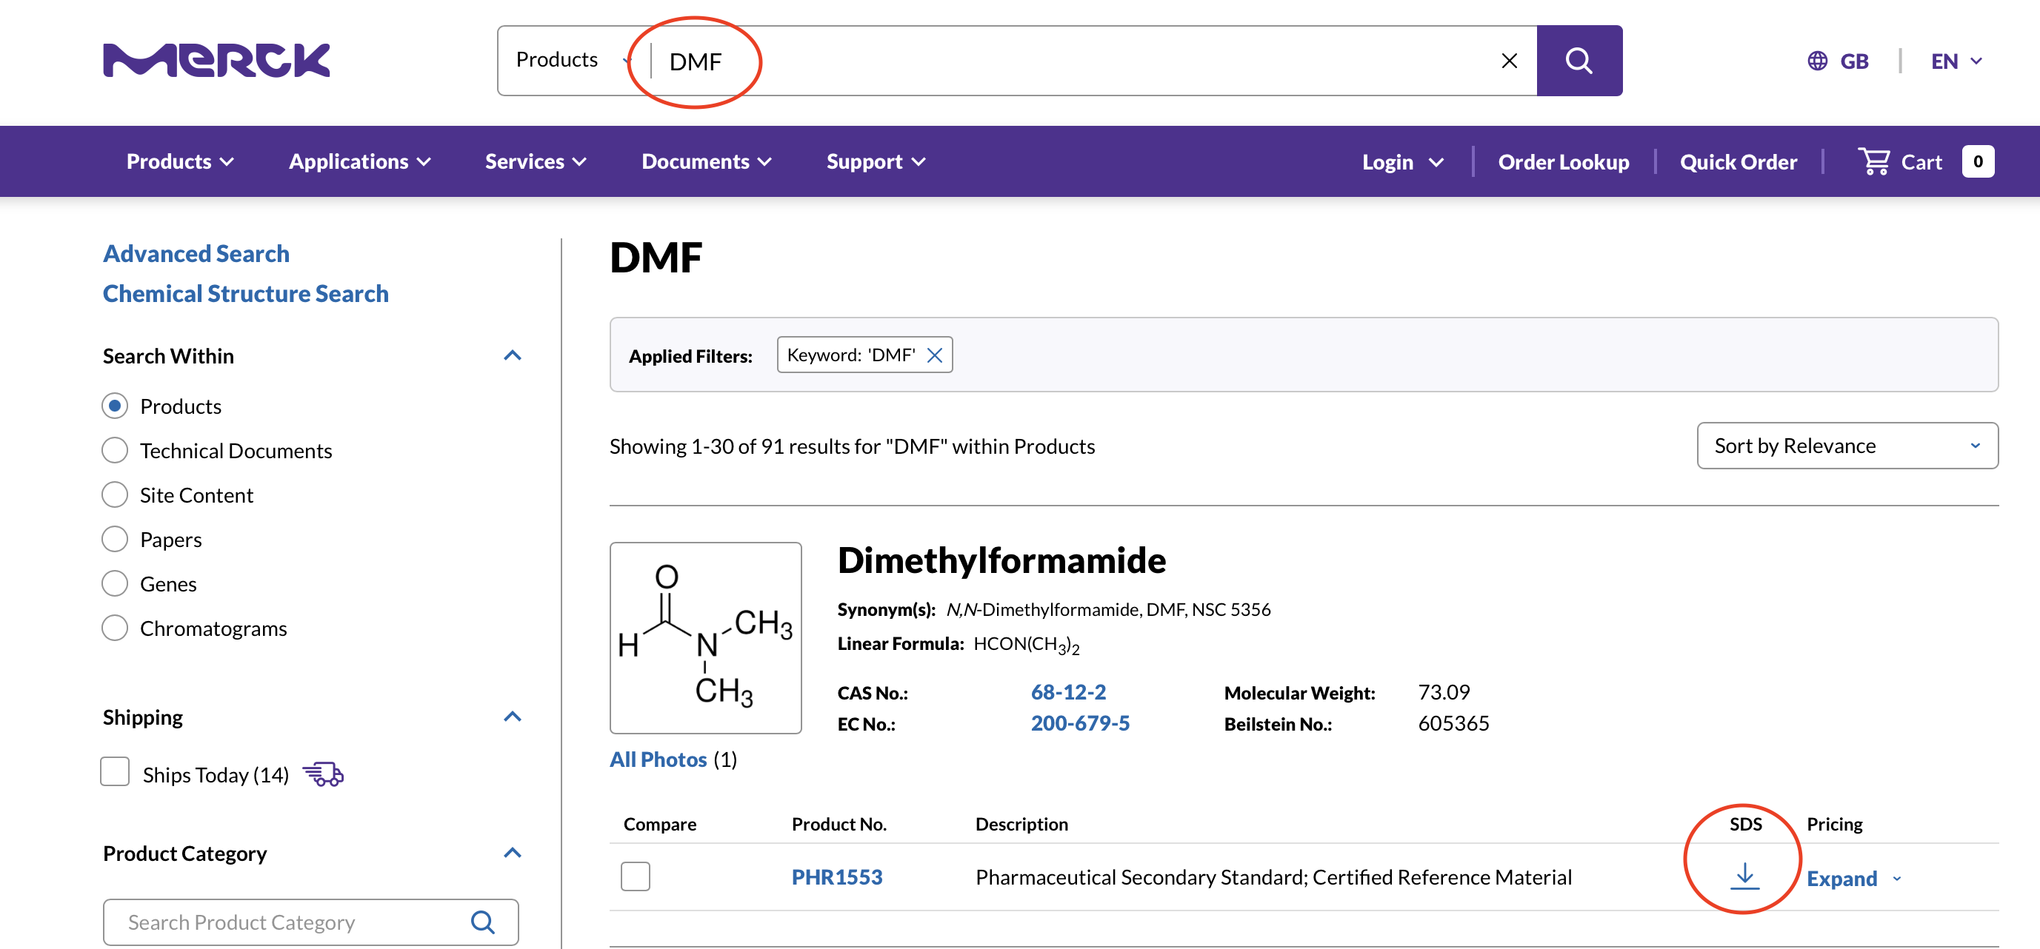Open the Chemical Structure Search link

point(245,294)
